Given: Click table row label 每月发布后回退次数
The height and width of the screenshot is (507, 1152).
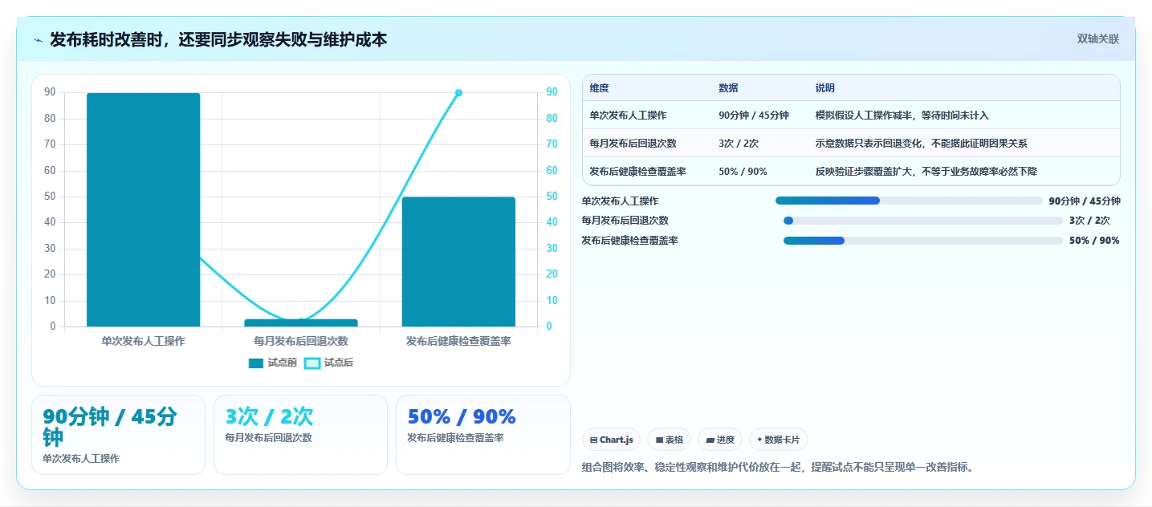Looking at the screenshot, I should (x=633, y=144).
